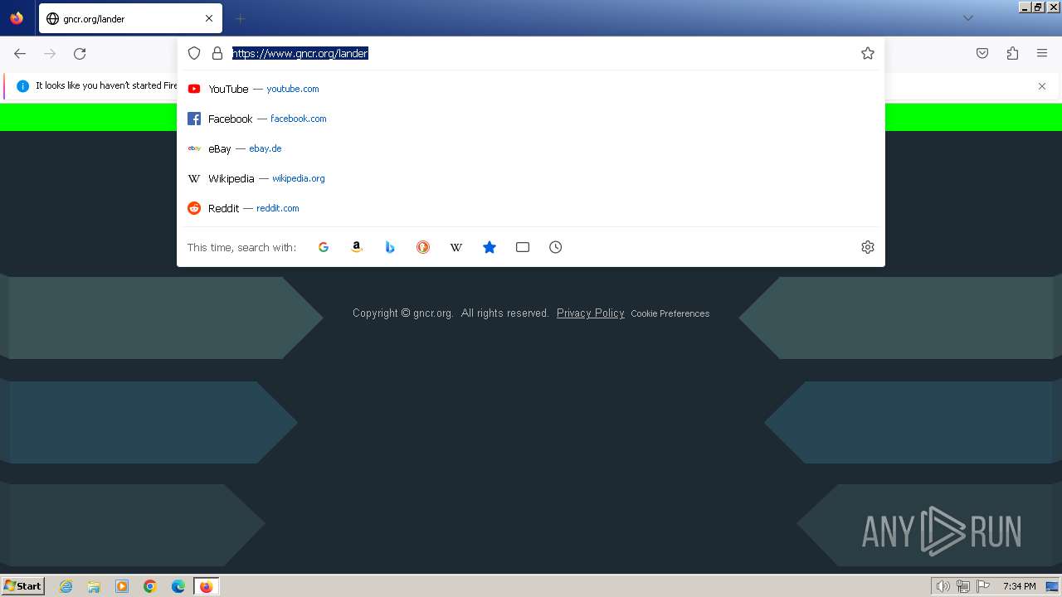Restore down the Firefox window
The height and width of the screenshot is (597, 1062).
pyautogui.click(x=1038, y=7)
